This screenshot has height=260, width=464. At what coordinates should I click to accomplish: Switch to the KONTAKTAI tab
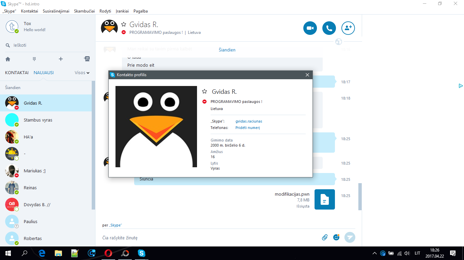tap(17, 72)
